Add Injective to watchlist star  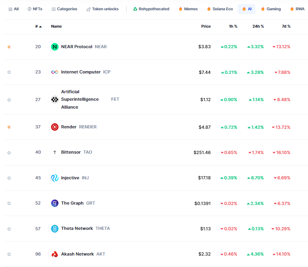point(9,178)
